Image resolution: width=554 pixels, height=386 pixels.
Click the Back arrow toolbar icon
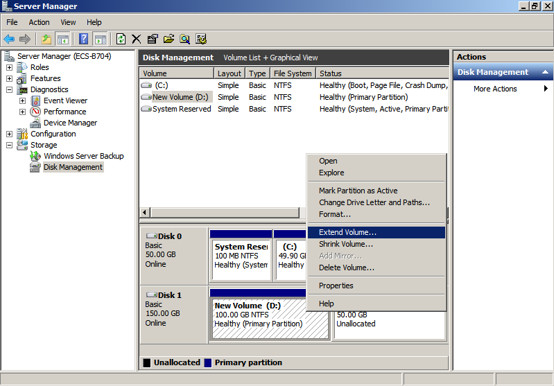[9, 39]
